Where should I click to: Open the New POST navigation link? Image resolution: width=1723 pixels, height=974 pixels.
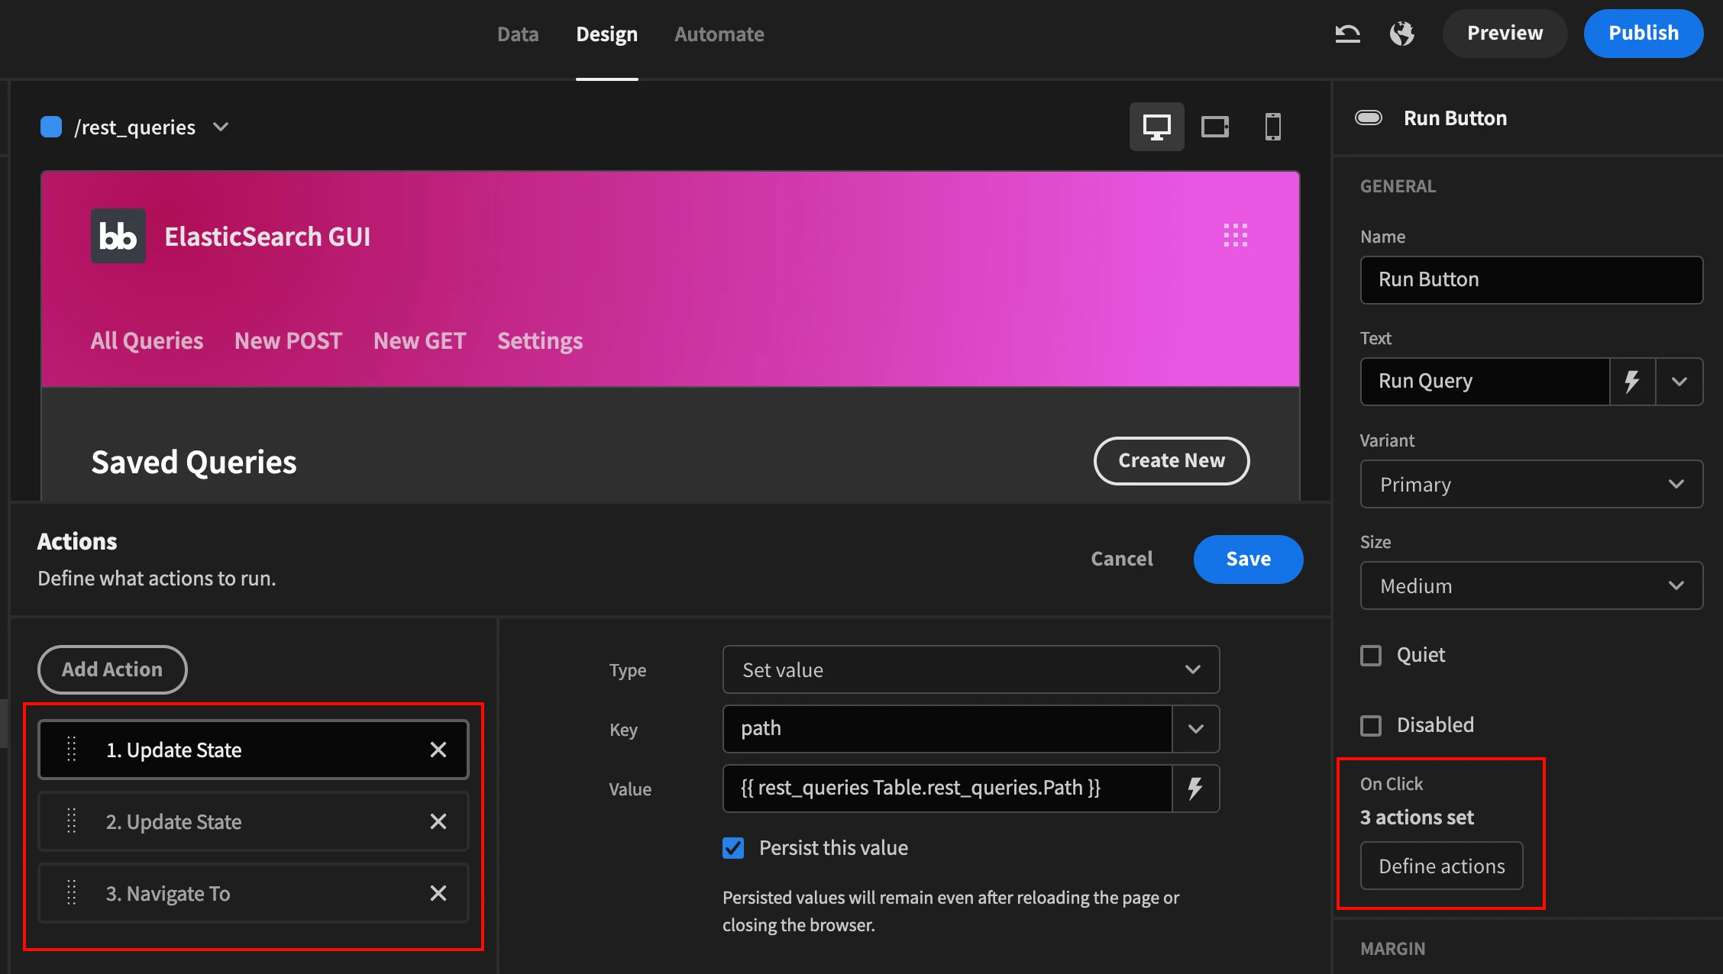[x=288, y=340]
